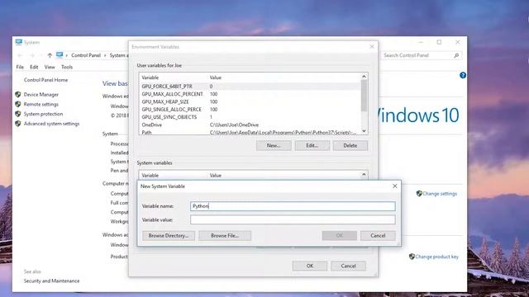Click the Variable column header in user variables
Screen dimensions: 529x297
tap(150, 78)
